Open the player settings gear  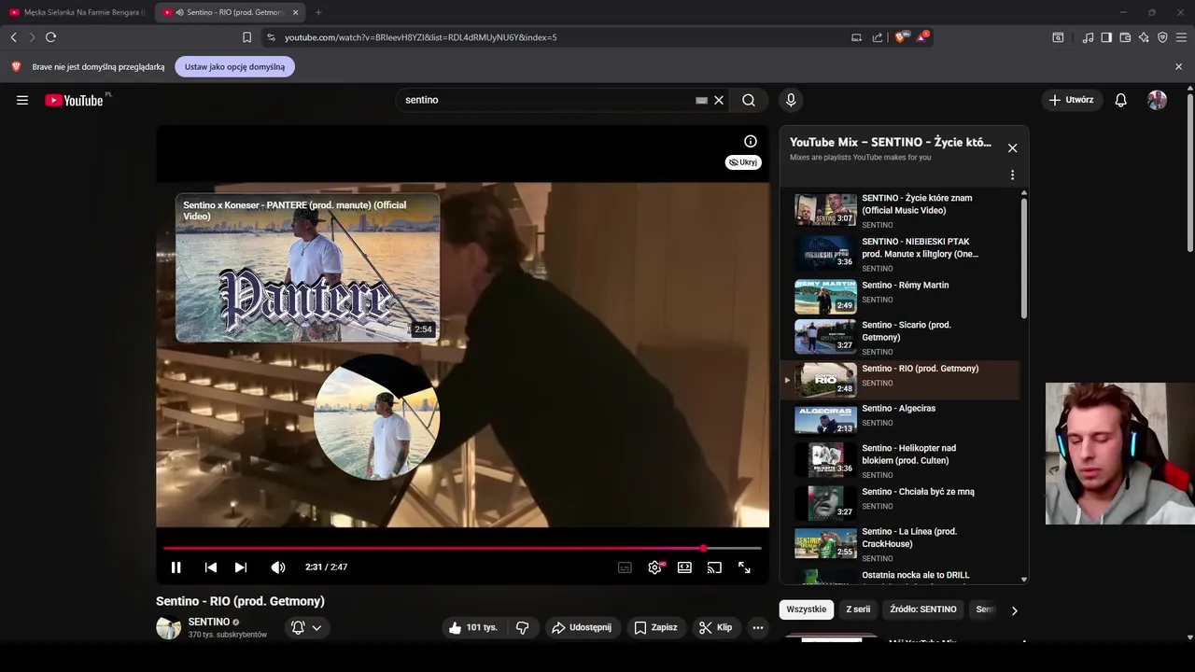[x=655, y=567]
